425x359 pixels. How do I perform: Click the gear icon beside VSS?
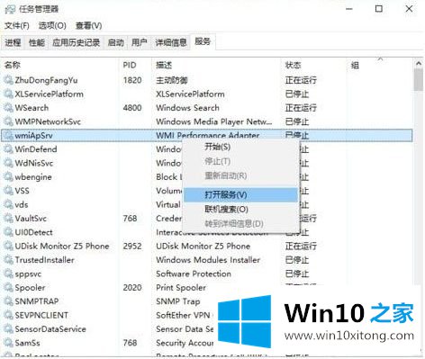point(8,191)
